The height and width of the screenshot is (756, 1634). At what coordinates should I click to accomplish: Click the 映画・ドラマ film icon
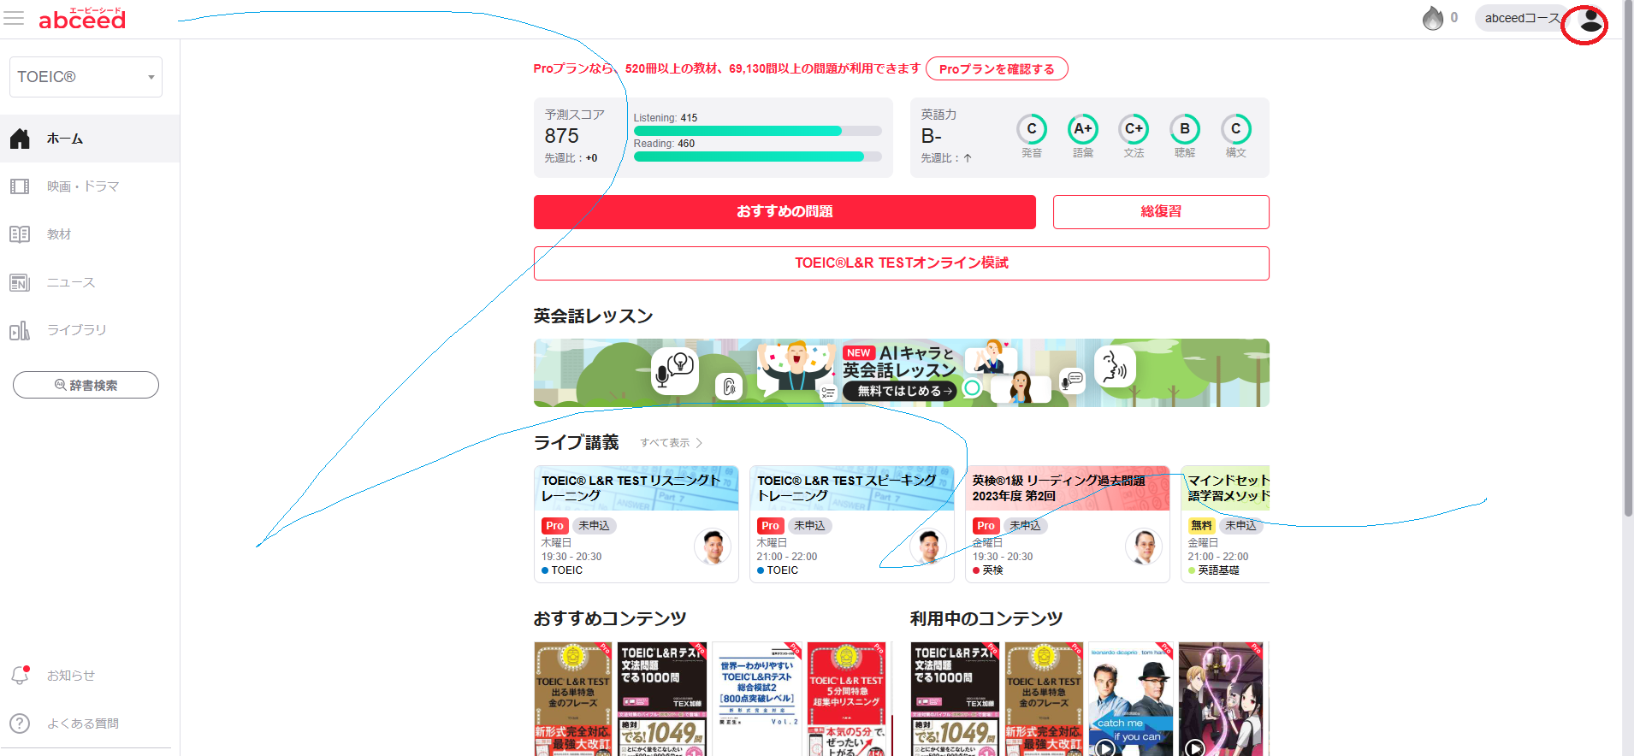(20, 186)
